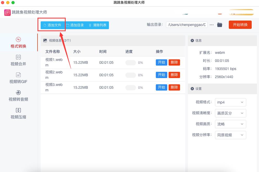Click the 视频信息 panel icon
The width and height of the screenshot is (259, 172).
[45, 41]
